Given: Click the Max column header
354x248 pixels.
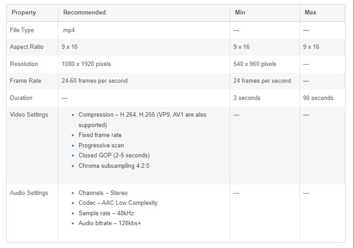Looking at the screenshot, I should [x=311, y=12].
